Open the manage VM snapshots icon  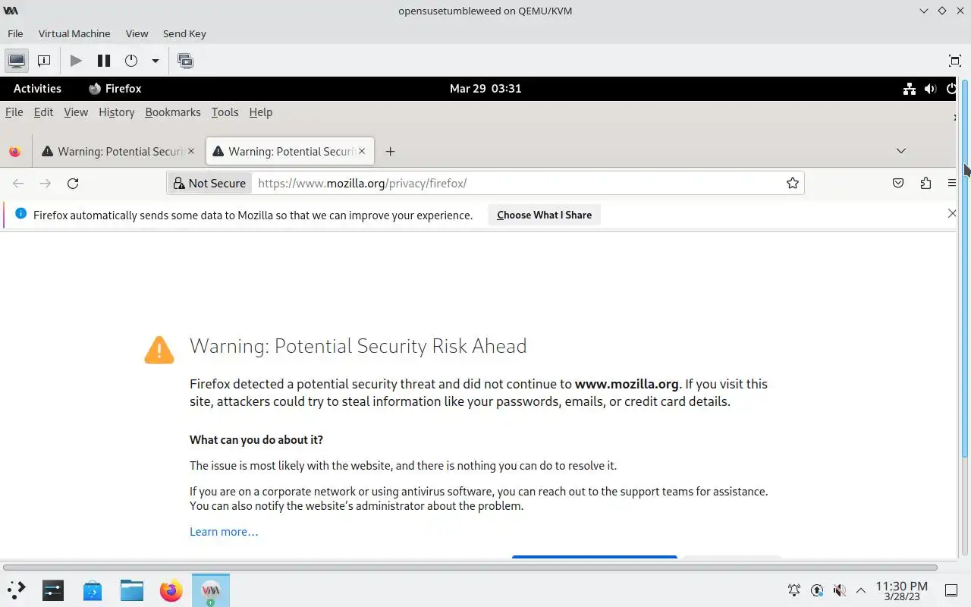pos(185,61)
